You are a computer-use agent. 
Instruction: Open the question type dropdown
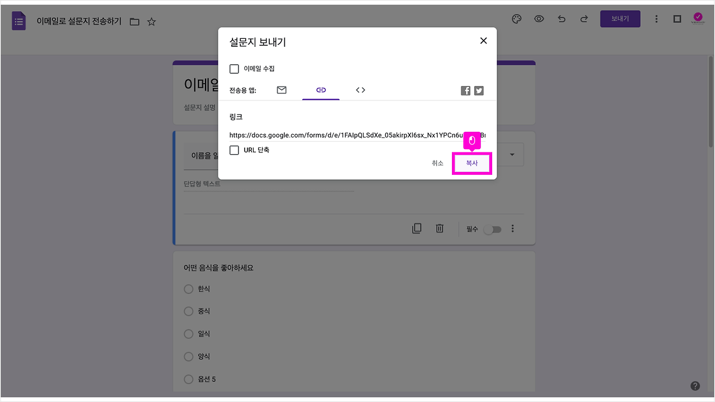pos(511,155)
